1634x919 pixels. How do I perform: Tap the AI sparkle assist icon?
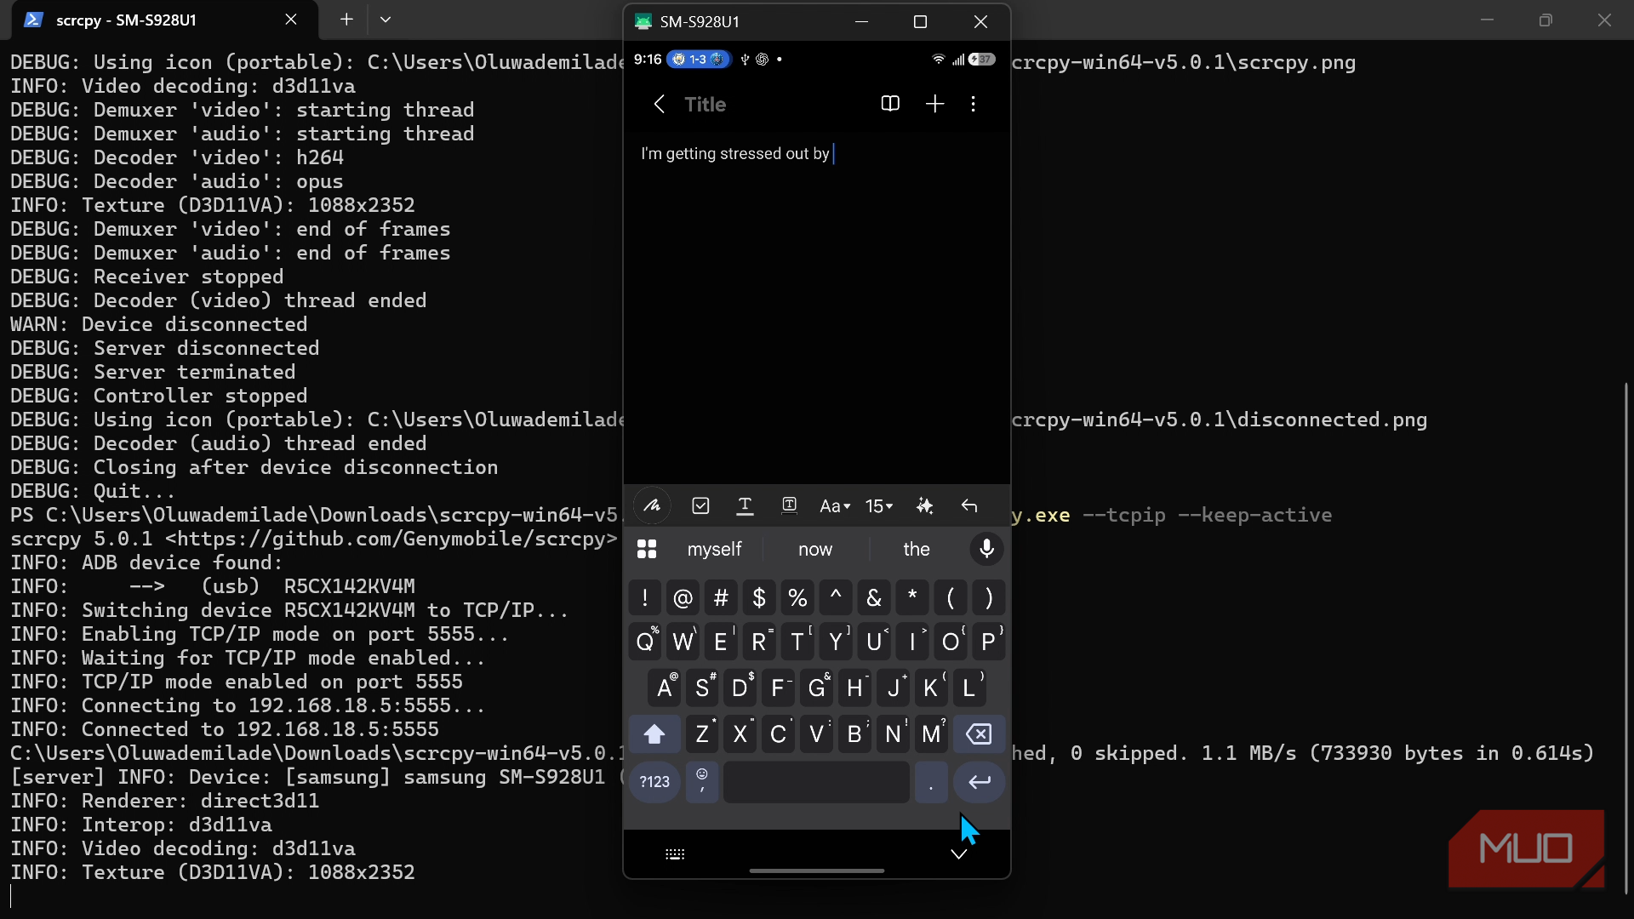click(924, 505)
